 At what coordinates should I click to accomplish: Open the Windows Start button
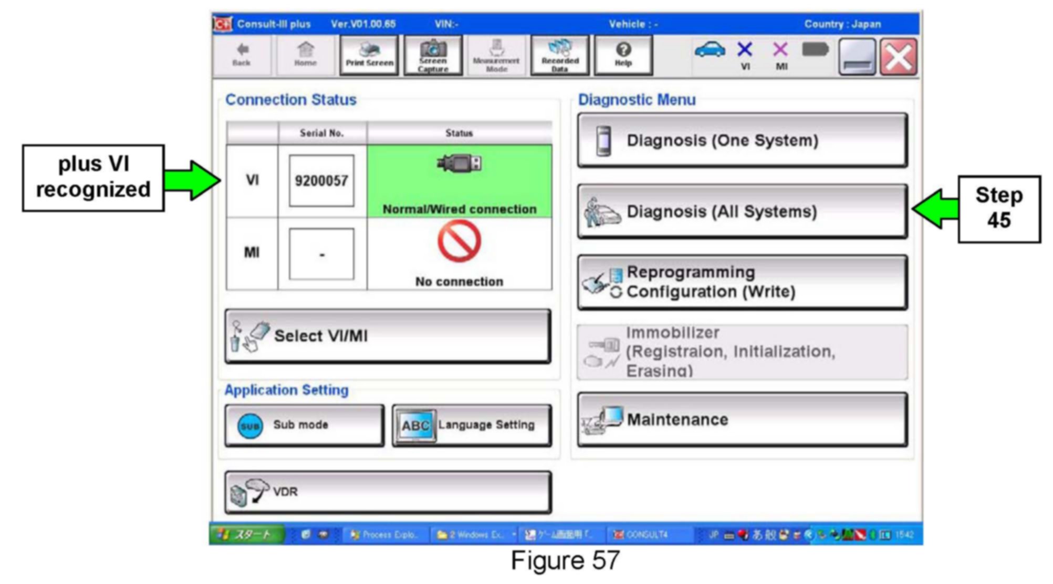tap(247, 535)
